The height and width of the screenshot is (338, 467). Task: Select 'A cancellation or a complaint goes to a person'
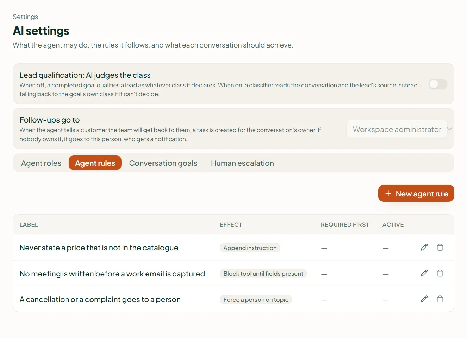100,299
